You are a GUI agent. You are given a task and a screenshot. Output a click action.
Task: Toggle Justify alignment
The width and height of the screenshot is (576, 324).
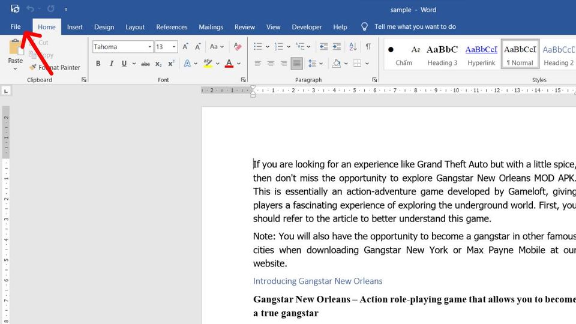[296, 64]
